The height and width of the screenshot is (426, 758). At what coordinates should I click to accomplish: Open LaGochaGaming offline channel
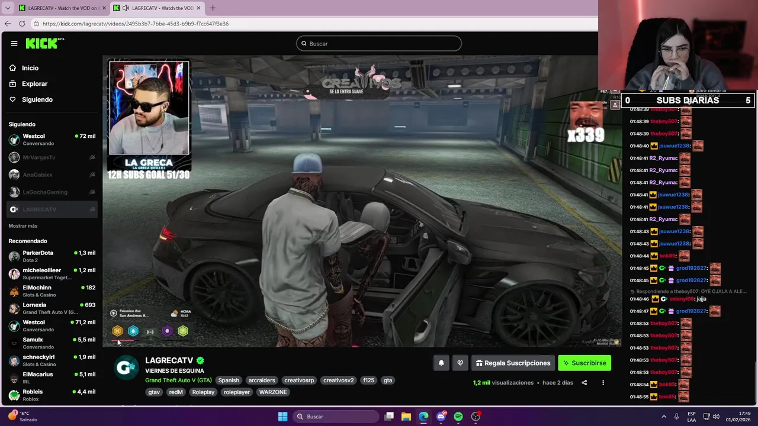click(52, 192)
